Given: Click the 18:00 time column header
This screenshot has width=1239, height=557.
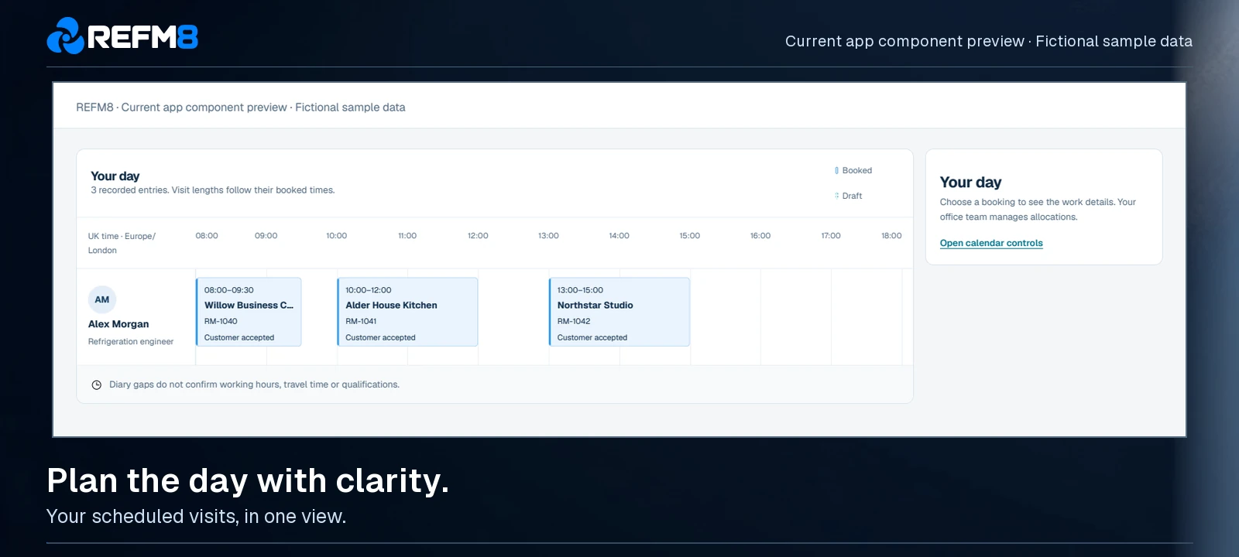Looking at the screenshot, I should [x=891, y=236].
